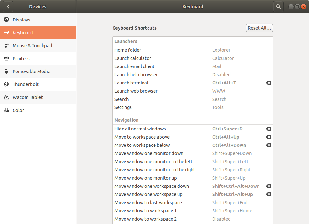
Task: Select the Search shortcut row
Action: (193, 99)
